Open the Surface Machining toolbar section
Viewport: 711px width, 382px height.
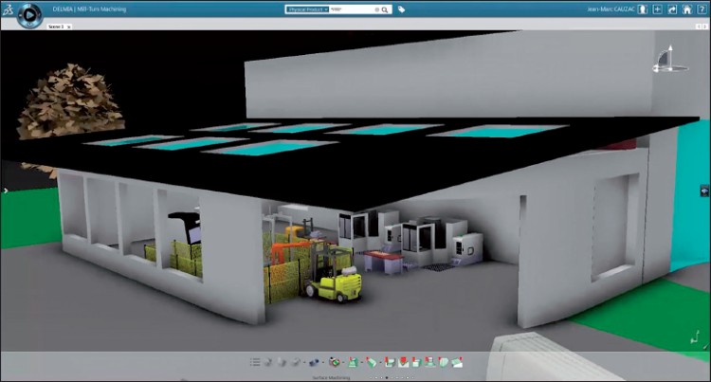pos(332,376)
